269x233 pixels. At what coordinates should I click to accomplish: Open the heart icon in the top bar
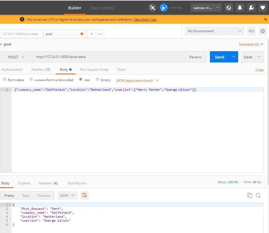tap(262, 8)
